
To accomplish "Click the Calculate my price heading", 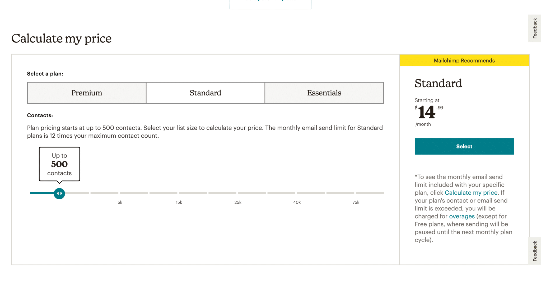I will pyautogui.click(x=61, y=38).
